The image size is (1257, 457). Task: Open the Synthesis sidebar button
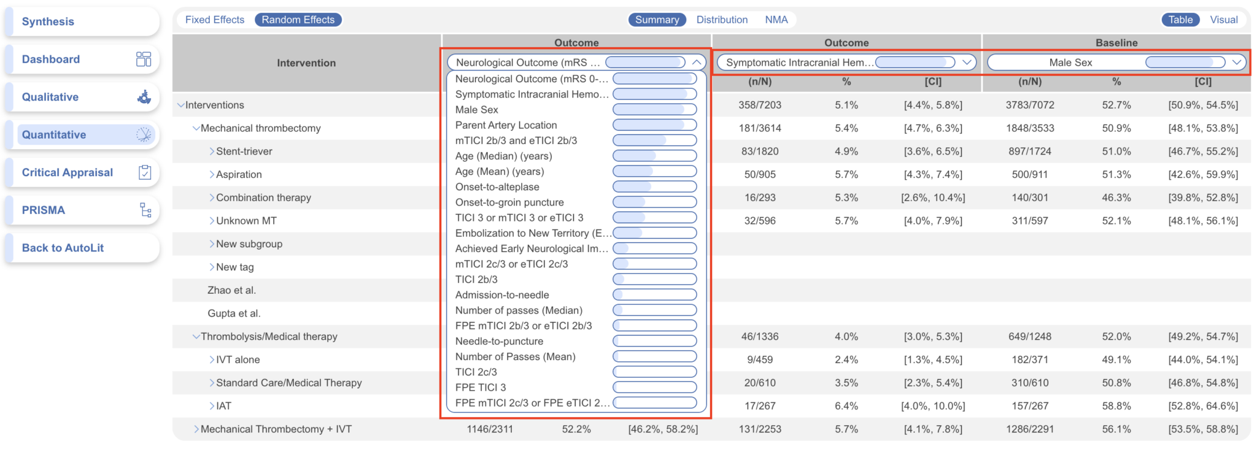click(x=48, y=21)
